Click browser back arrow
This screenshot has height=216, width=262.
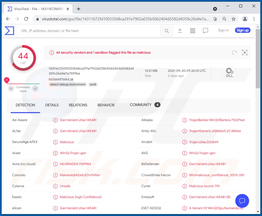click(x=8, y=19)
